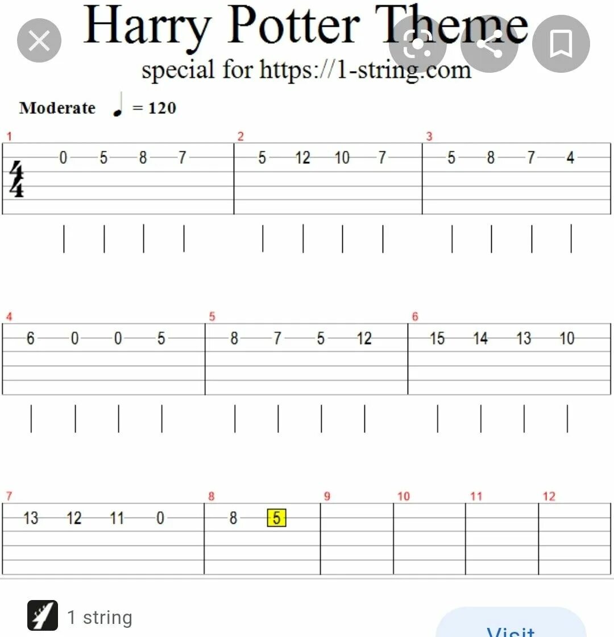Image resolution: width=614 pixels, height=637 pixels.
Task: Click the 1 string source name
Action: pyautogui.click(x=100, y=617)
